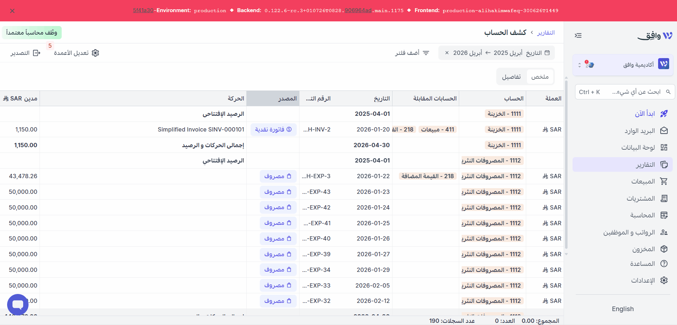This screenshot has width=677, height=325.
Task: Click المحاسبة ledger icon
Action: click(x=664, y=215)
